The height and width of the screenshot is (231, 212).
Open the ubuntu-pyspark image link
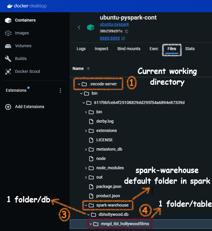(114, 24)
